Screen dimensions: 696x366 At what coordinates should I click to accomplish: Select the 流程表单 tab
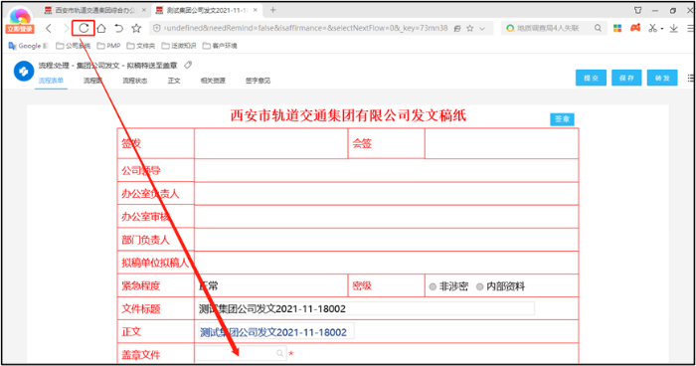[51, 81]
